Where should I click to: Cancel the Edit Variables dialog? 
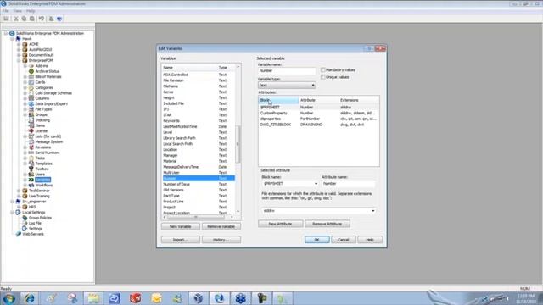click(343, 240)
